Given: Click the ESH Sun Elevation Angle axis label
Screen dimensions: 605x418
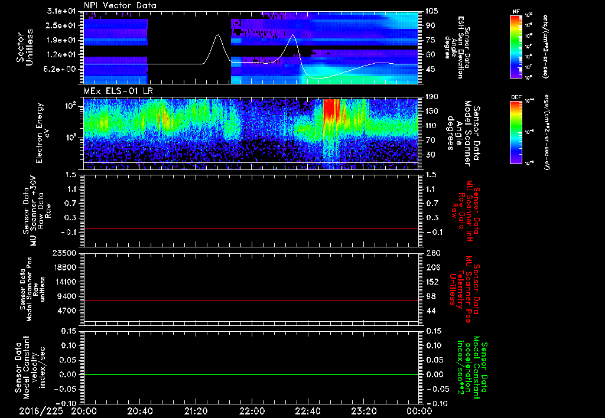Looking at the screenshot, I should [458, 47].
